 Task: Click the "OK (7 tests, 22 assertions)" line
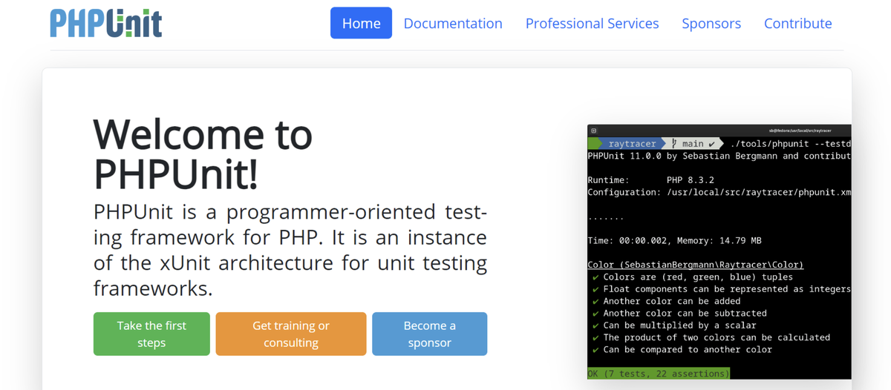pos(659,374)
